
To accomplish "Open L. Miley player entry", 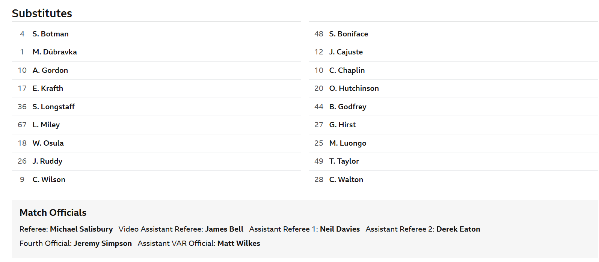I will point(46,125).
